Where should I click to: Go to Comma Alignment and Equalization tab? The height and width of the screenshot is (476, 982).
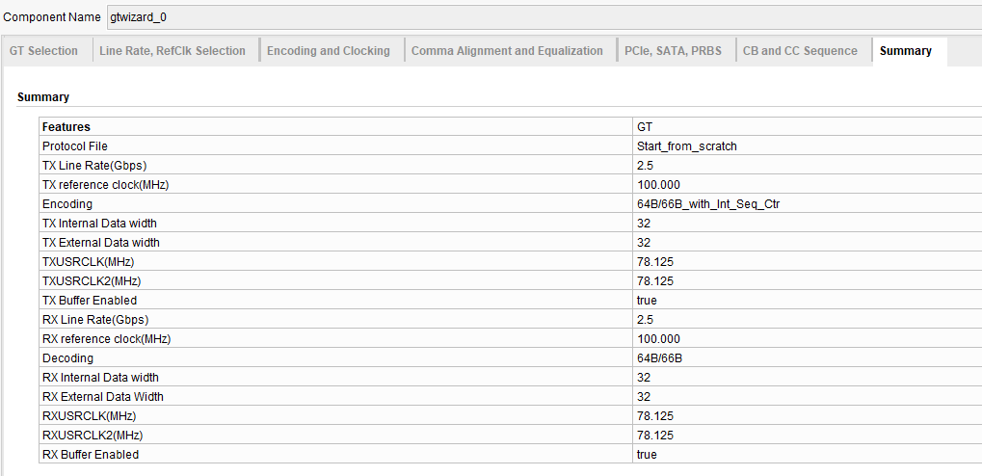click(507, 51)
